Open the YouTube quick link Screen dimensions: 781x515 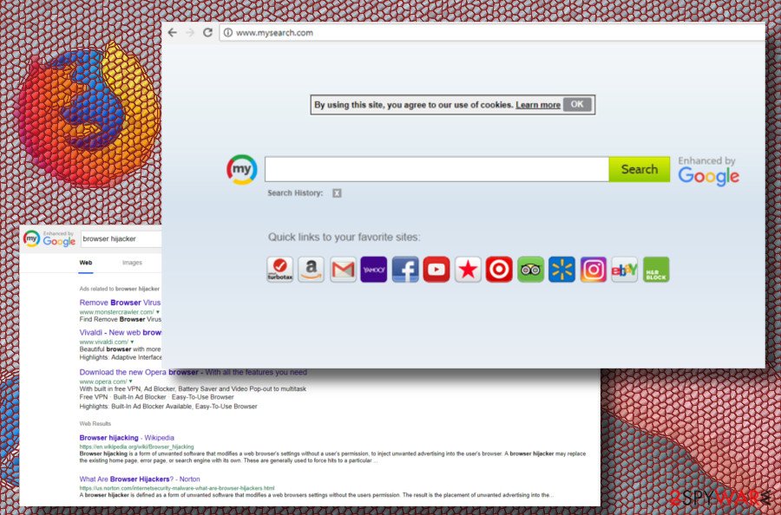436,270
